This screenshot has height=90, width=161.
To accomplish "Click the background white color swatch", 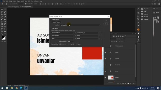I will tap(5, 38).
